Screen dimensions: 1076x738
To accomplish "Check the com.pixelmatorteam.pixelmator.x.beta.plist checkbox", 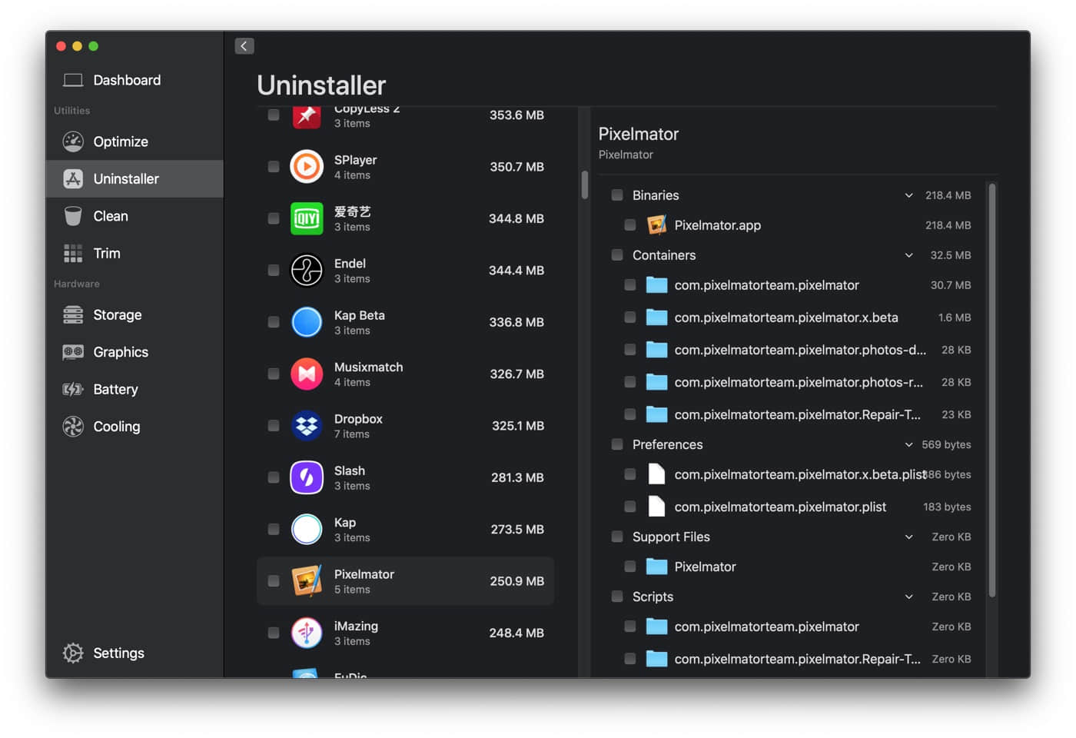I will [x=630, y=474].
